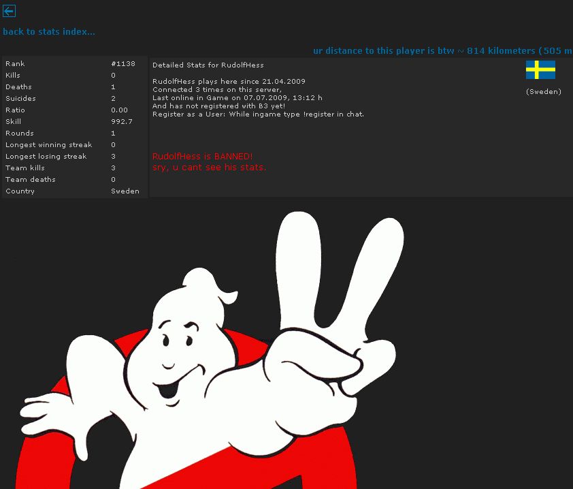Image resolution: width=573 pixels, height=489 pixels.
Task: Select the Rank #1138 row
Action: [x=73, y=63]
